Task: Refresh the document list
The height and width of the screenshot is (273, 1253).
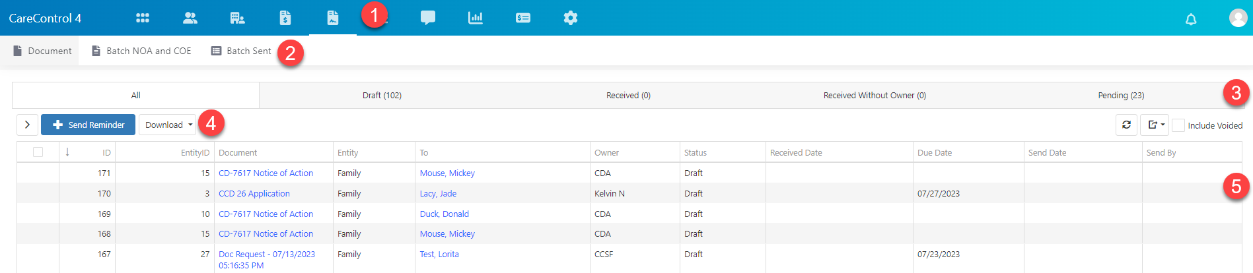Action: click(x=1126, y=125)
